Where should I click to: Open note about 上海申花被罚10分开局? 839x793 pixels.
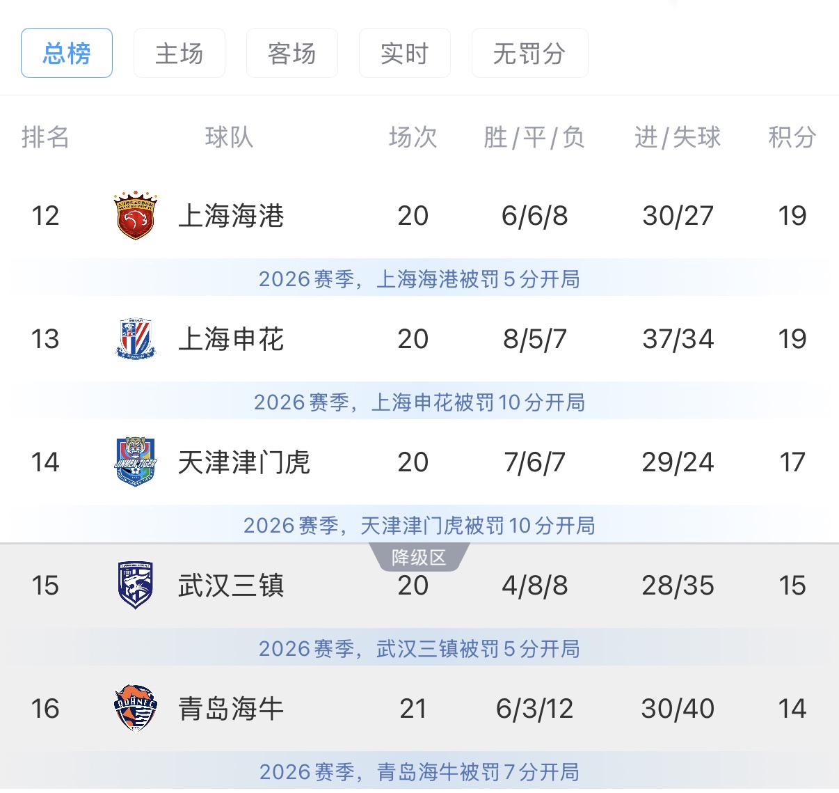[x=419, y=402]
